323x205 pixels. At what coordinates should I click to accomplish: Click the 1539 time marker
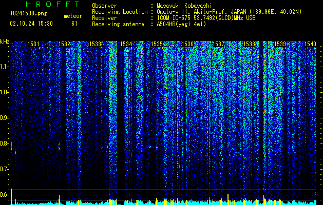point(280,44)
